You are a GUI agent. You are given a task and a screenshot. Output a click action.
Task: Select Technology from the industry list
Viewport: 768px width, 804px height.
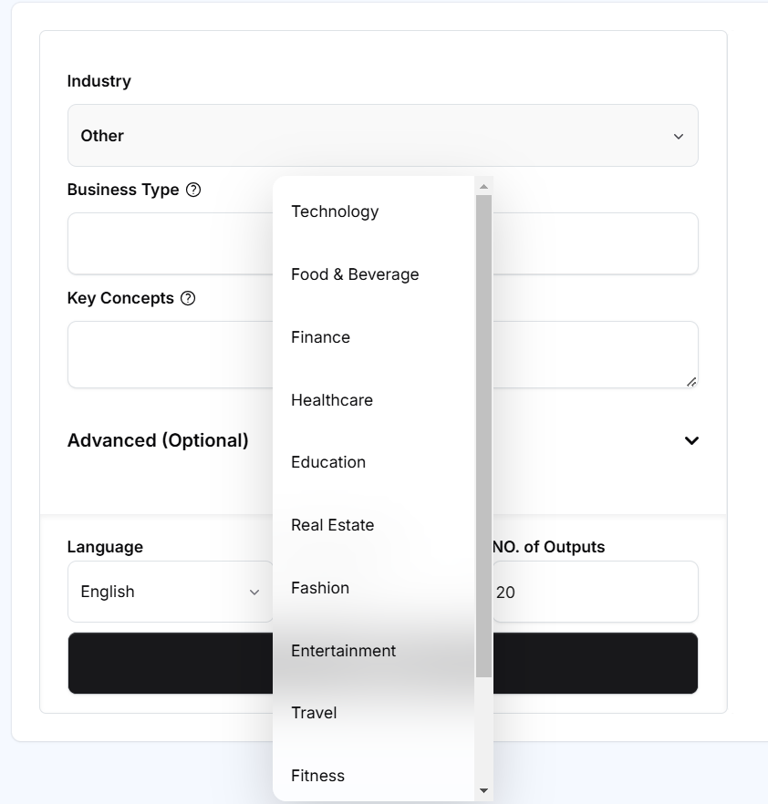(x=334, y=211)
